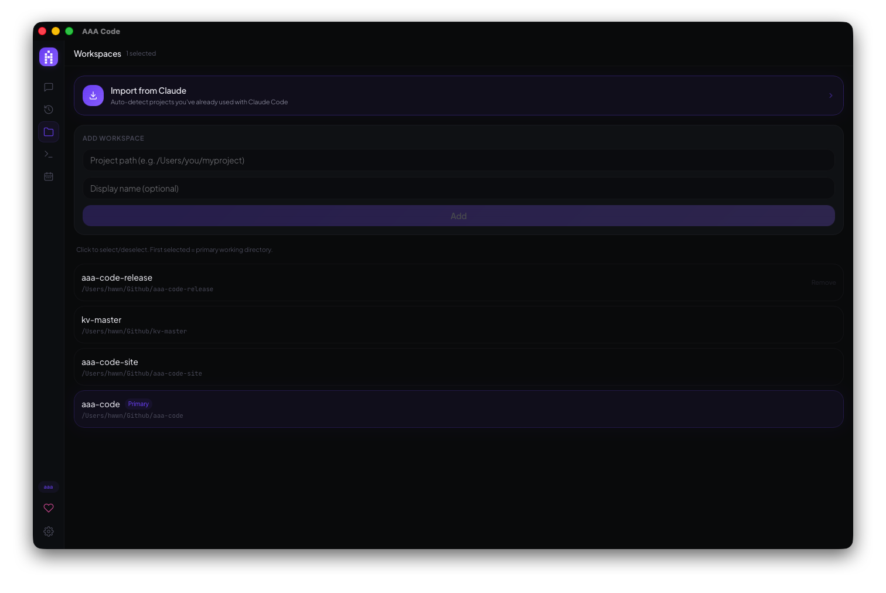Click the select/deselect hint text
886x593 pixels.
coord(174,250)
